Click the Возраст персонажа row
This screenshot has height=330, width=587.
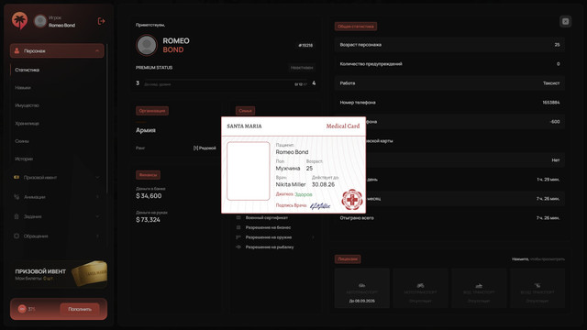(449, 45)
